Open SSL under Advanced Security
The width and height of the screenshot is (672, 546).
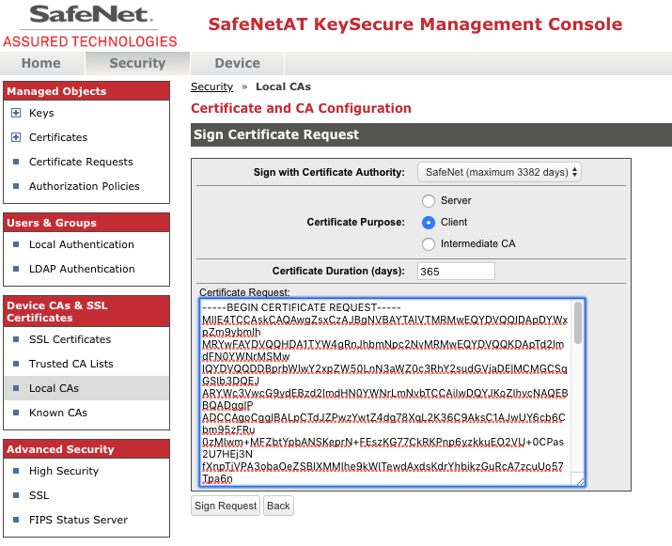tap(39, 495)
